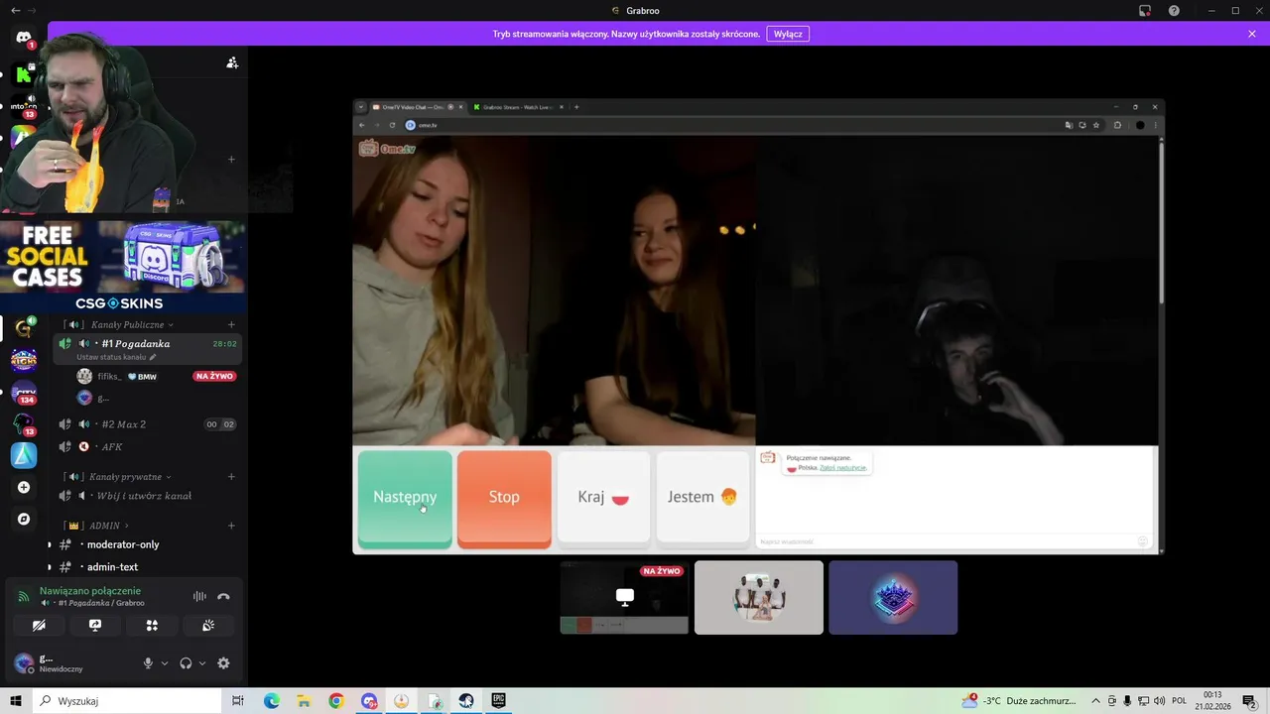The height and width of the screenshot is (714, 1270).
Task: Open Discord inbox icon in title bar
Action: coord(1144,11)
